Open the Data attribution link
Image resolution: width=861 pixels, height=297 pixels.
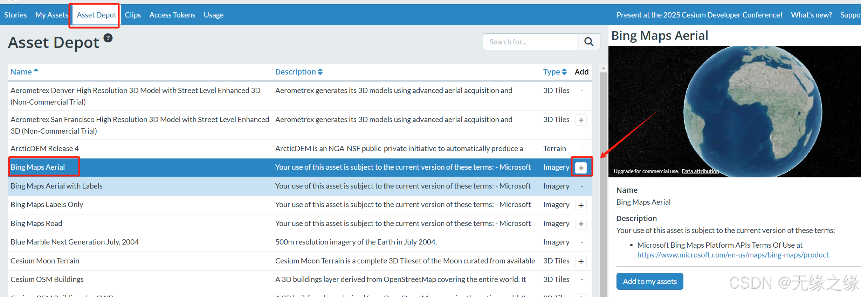click(x=700, y=171)
